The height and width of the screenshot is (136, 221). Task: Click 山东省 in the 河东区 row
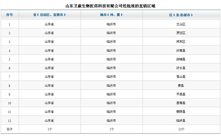pyautogui.click(x=49, y=42)
